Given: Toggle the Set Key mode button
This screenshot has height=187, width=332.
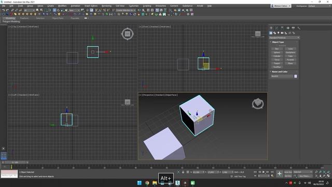Looking at the screenshot, I should [288, 176].
